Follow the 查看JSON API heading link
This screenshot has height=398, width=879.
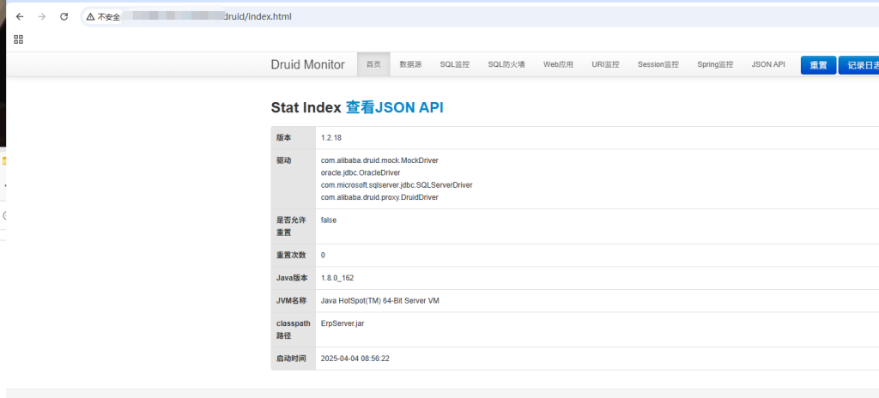tap(394, 107)
